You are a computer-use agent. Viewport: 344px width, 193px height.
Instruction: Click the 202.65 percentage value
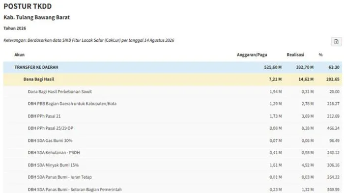tap(333, 79)
